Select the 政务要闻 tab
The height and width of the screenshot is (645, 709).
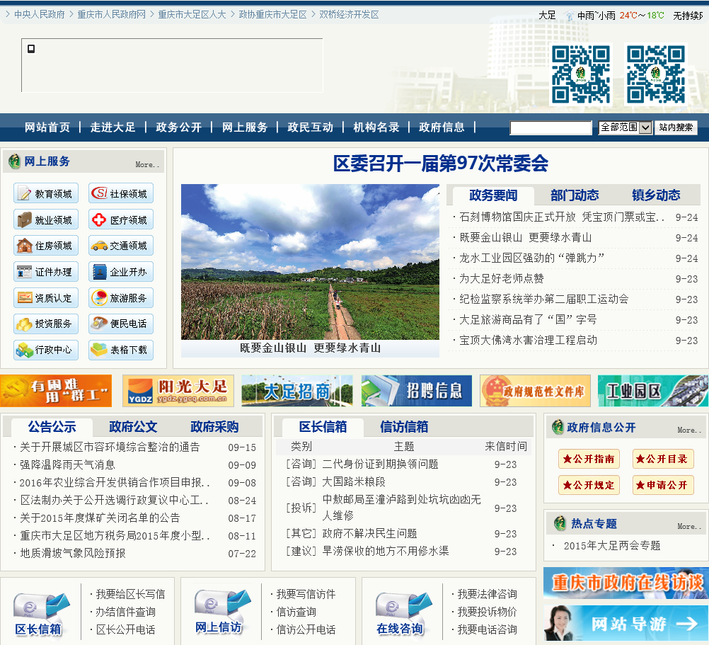click(493, 195)
